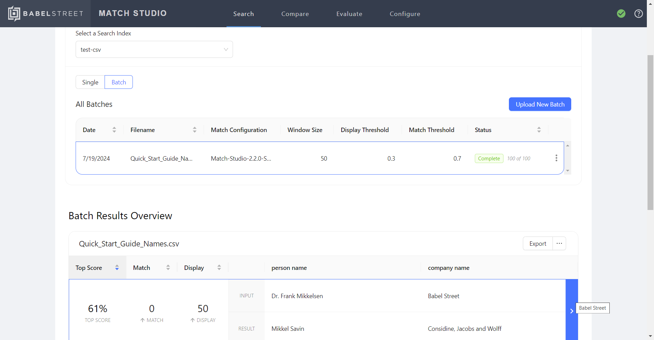This screenshot has height=340, width=654.
Task: Sort results by Display column
Action: [x=219, y=268]
